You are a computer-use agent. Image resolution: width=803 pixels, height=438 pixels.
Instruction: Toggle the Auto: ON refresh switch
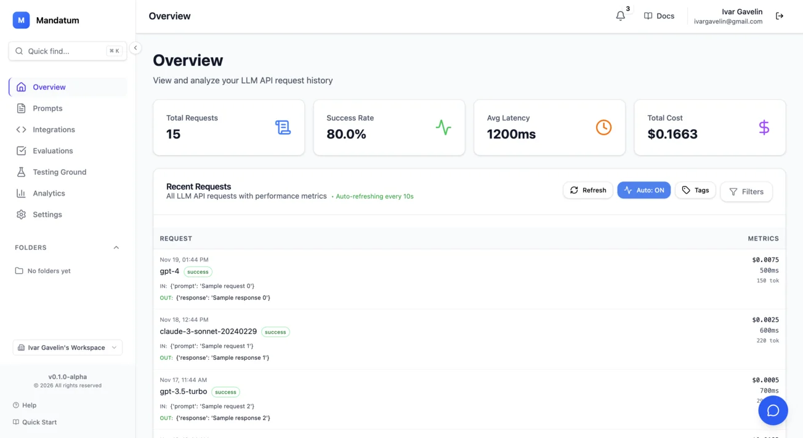tap(644, 190)
